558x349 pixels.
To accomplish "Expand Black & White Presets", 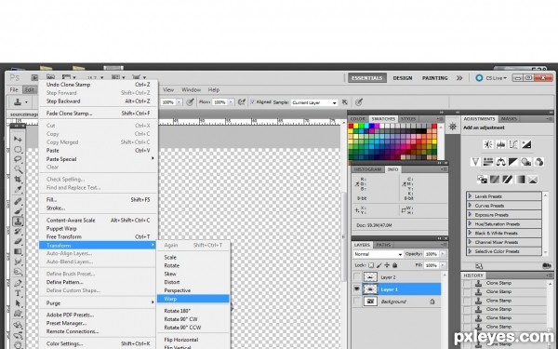I will coord(470,233).
